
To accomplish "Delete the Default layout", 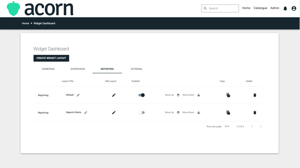I will tap(255, 95).
